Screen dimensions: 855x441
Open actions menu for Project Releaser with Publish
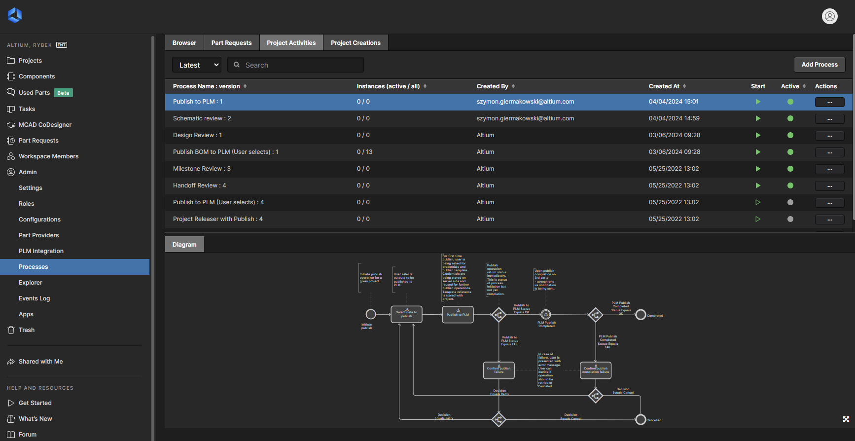point(830,220)
